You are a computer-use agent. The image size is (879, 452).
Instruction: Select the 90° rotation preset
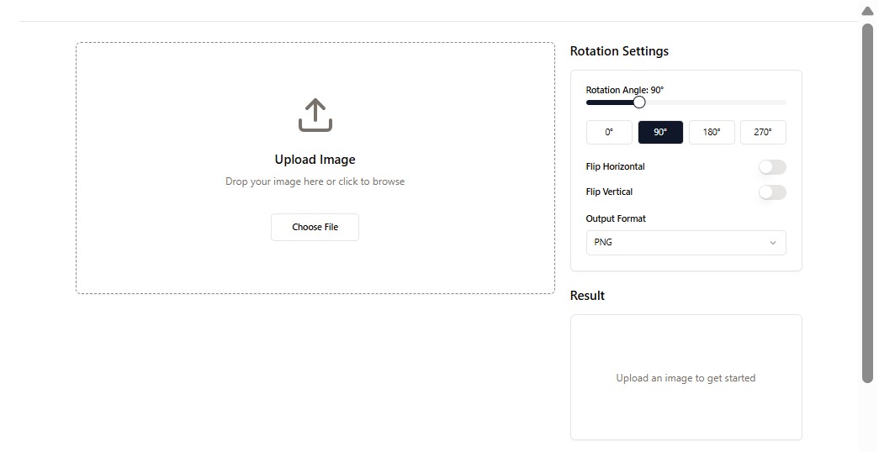pyautogui.click(x=660, y=132)
